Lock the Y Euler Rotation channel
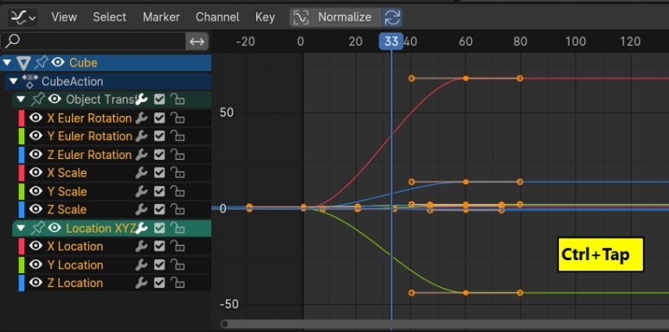 point(177,137)
